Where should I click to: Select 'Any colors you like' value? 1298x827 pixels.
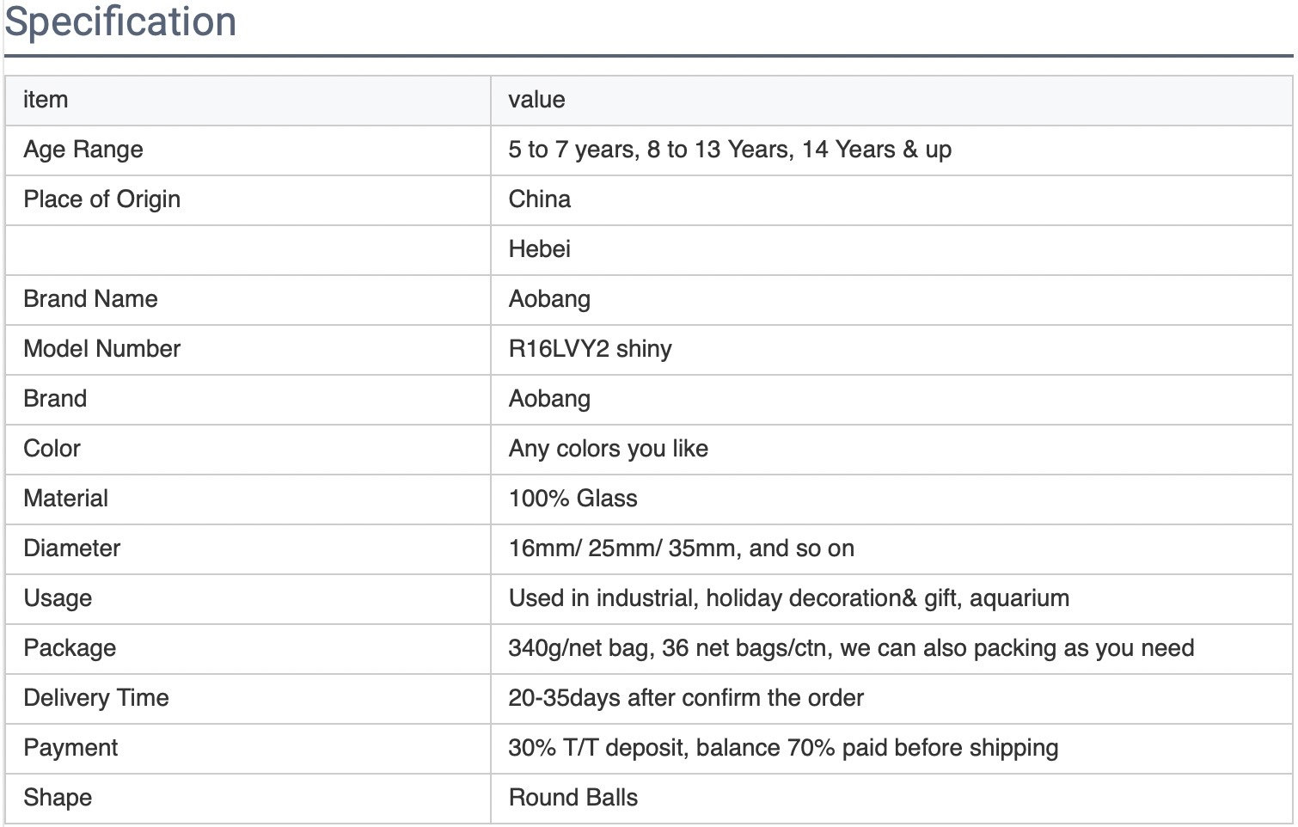tap(609, 450)
